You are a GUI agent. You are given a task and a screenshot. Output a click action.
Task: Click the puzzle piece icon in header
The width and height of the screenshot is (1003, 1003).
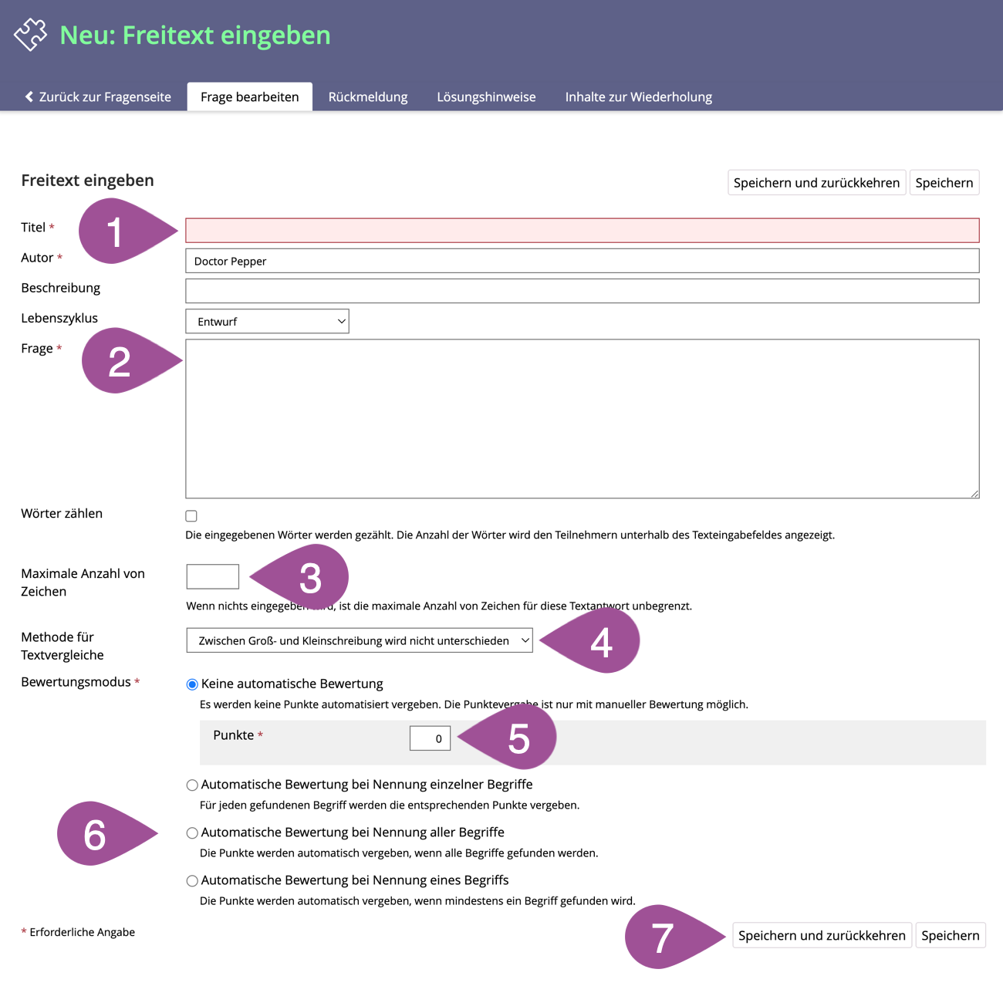coord(30,35)
